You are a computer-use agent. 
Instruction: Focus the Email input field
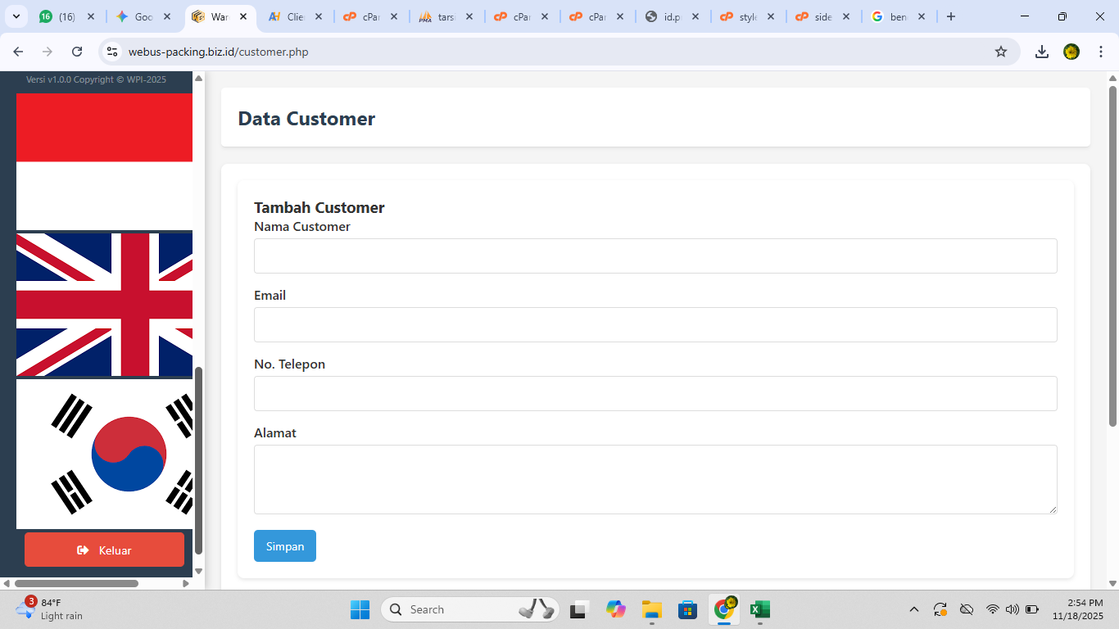point(655,324)
